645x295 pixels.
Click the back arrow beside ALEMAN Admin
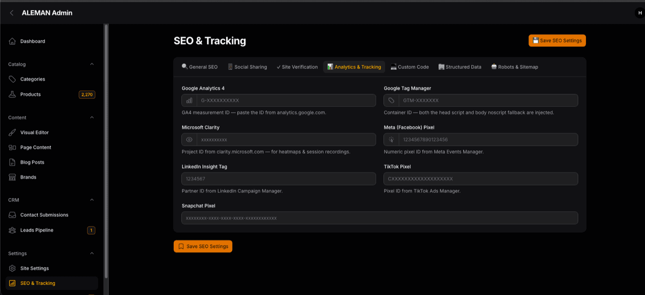(12, 13)
